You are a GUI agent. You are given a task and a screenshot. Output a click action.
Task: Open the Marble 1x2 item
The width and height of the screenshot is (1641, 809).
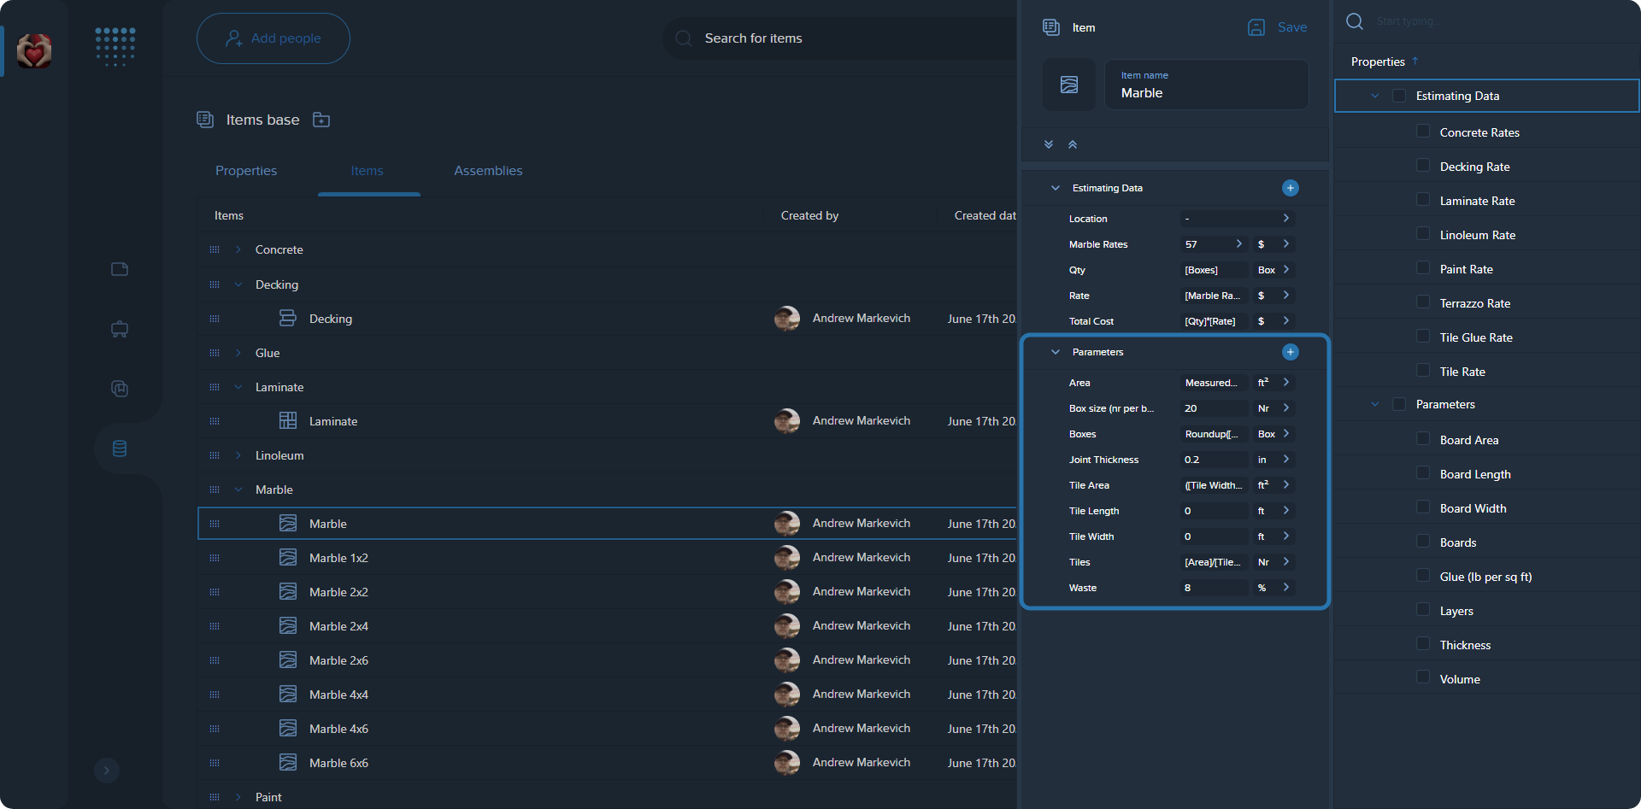[338, 558]
